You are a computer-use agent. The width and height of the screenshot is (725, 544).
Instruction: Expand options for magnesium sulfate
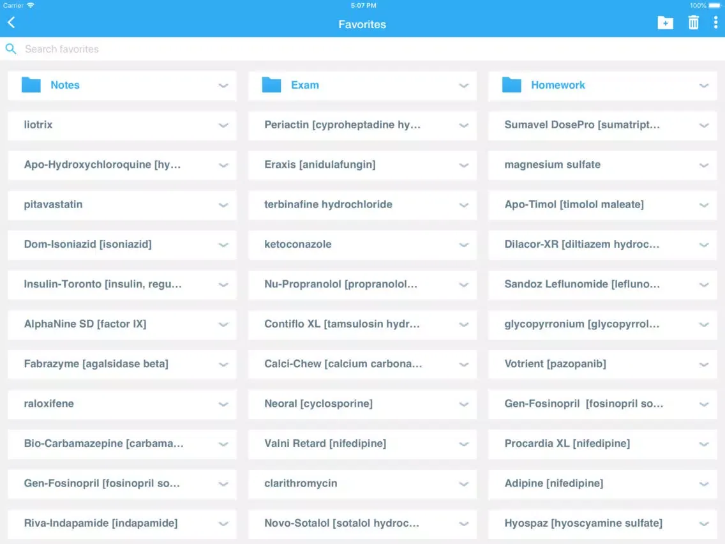pyautogui.click(x=704, y=165)
